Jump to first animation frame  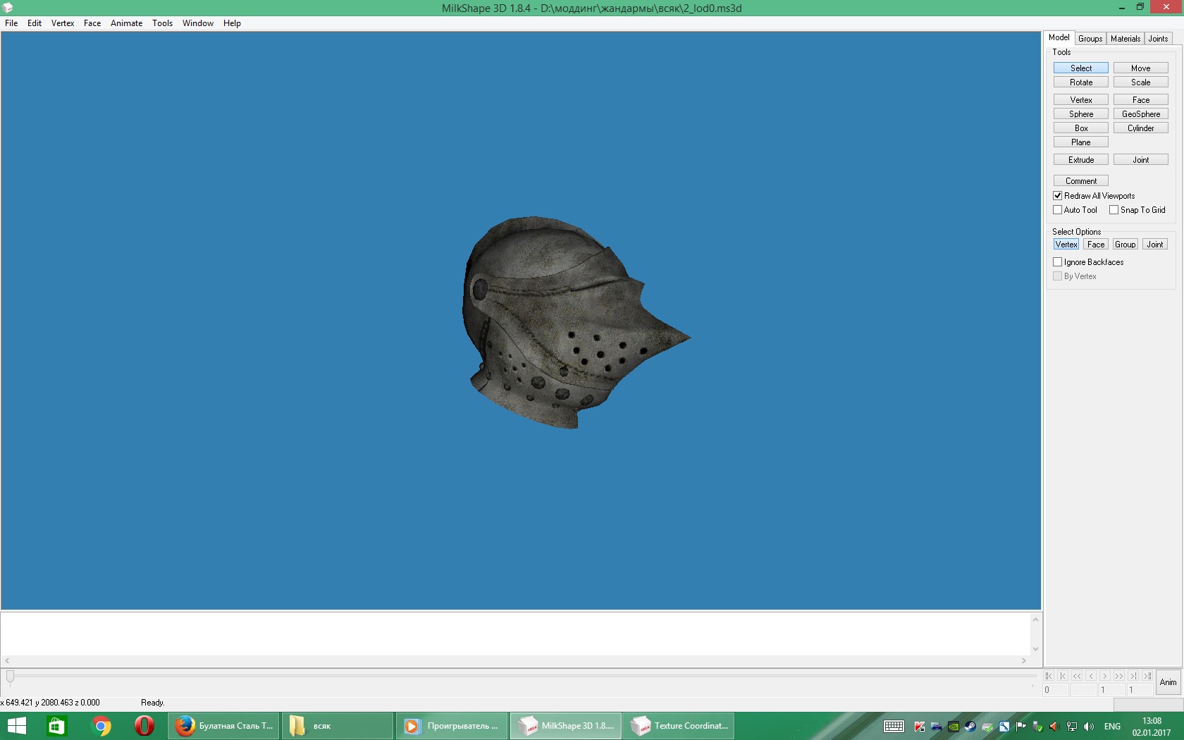[x=1049, y=676]
